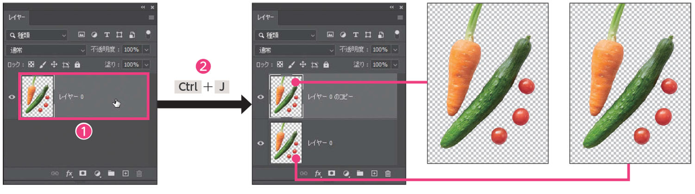Expand 塗り slider arrow in single-layer panel

pyautogui.click(x=146, y=65)
